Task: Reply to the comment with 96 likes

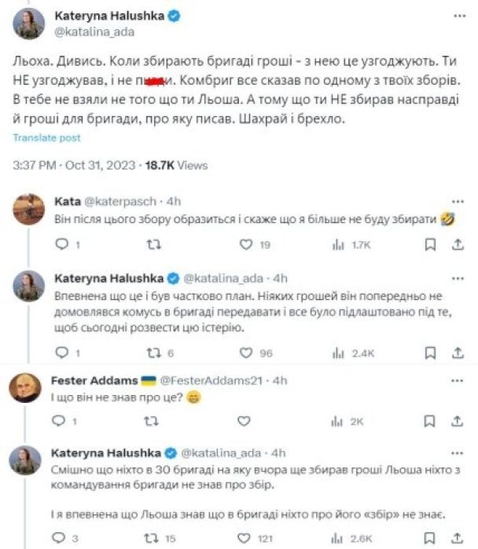Action: point(62,353)
